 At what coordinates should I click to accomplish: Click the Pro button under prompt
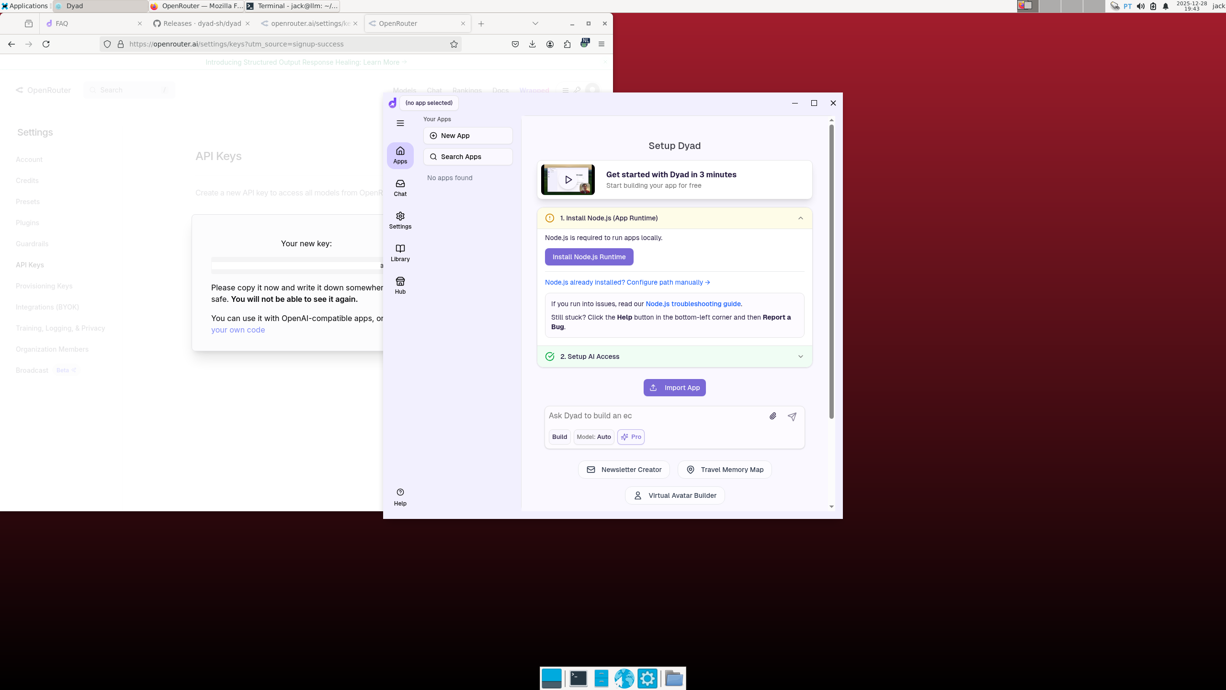[x=631, y=437]
